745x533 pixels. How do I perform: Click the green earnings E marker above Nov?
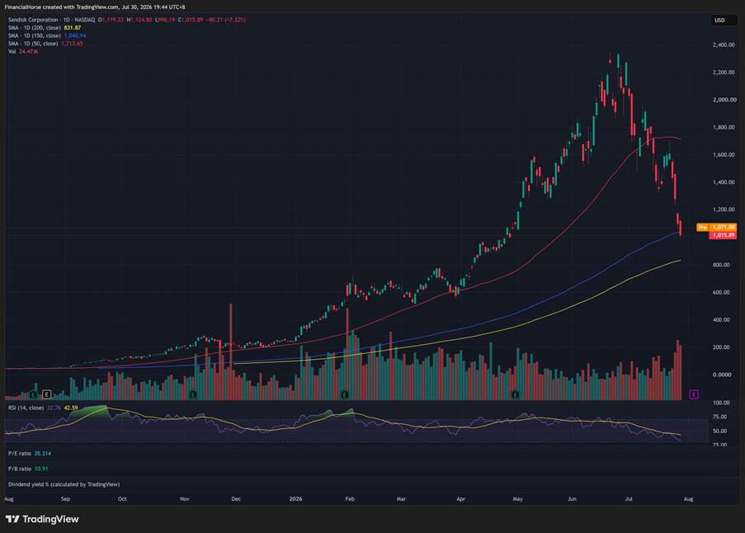193,394
